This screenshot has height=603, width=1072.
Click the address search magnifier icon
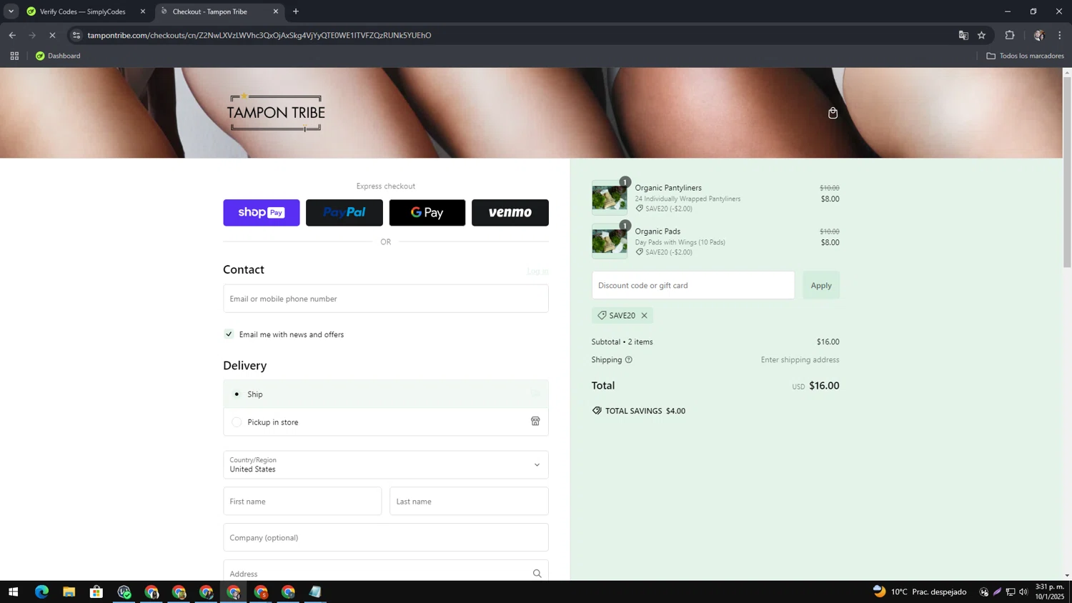pyautogui.click(x=537, y=574)
